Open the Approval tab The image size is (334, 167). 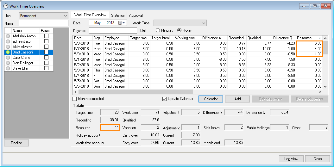pyautogui.click(x=136, y=15)
